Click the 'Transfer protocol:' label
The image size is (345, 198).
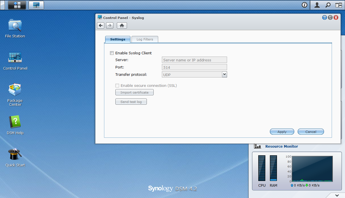131,74
